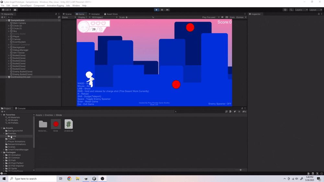324x182 pixels.
Task: Adjust the asset icon size slider
Action: click(x=240, y=170)
